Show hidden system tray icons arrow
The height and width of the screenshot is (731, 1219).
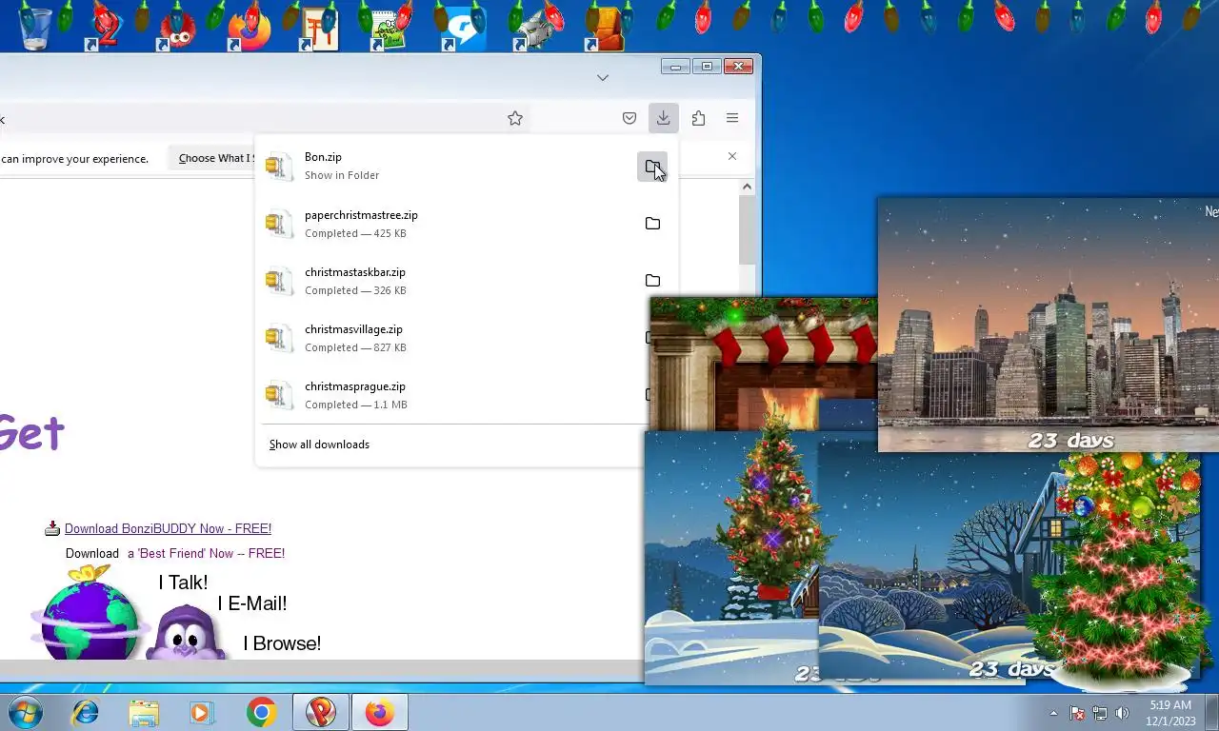(1053, 713)
